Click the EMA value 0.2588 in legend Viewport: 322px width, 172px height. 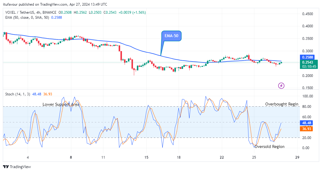[56, 18]
